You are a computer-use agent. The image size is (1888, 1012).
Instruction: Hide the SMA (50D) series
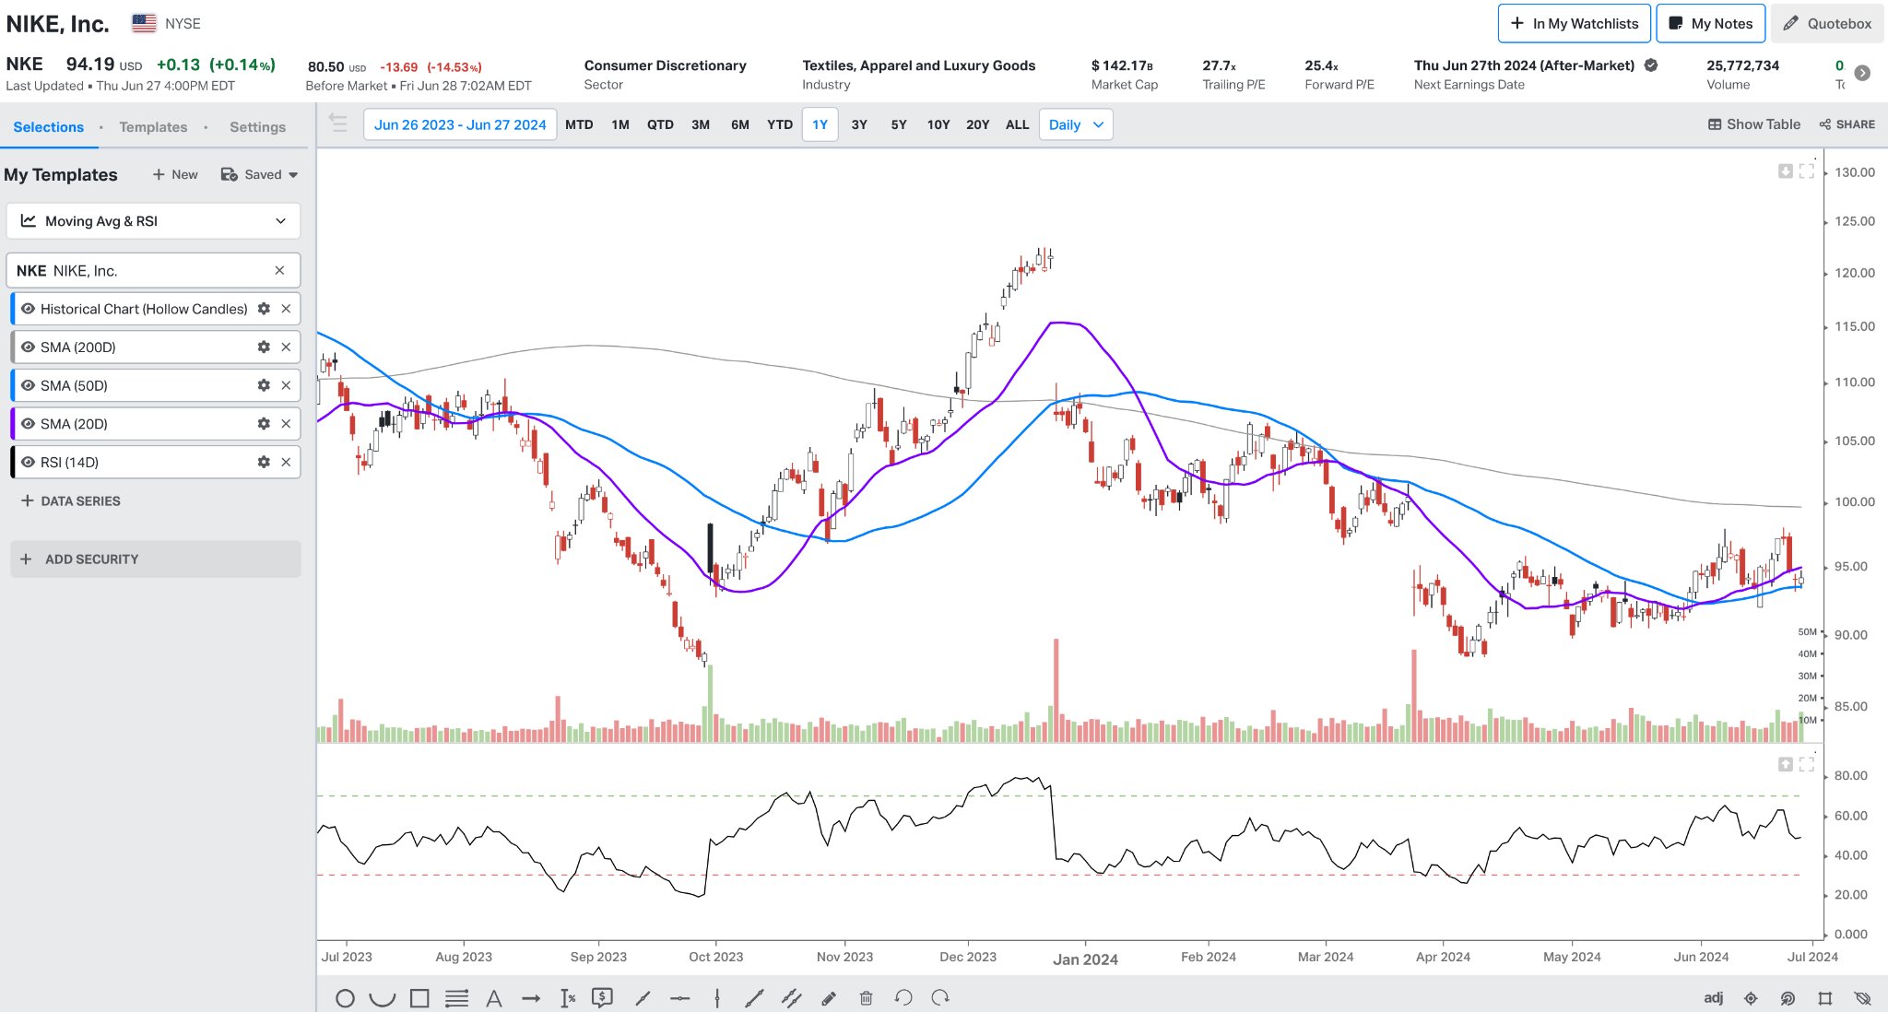click(x=29, y=385)
